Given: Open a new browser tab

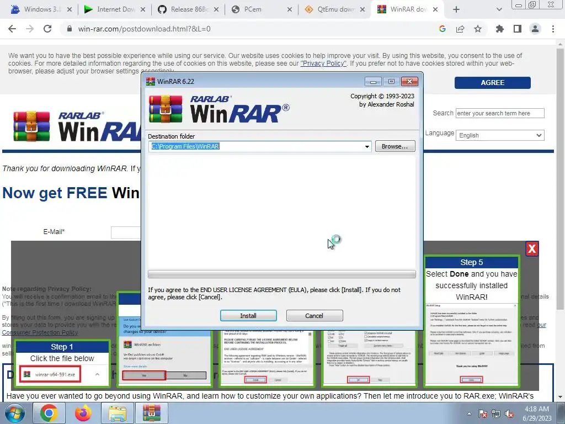Looking at the screenshot, I should (456, 9).
